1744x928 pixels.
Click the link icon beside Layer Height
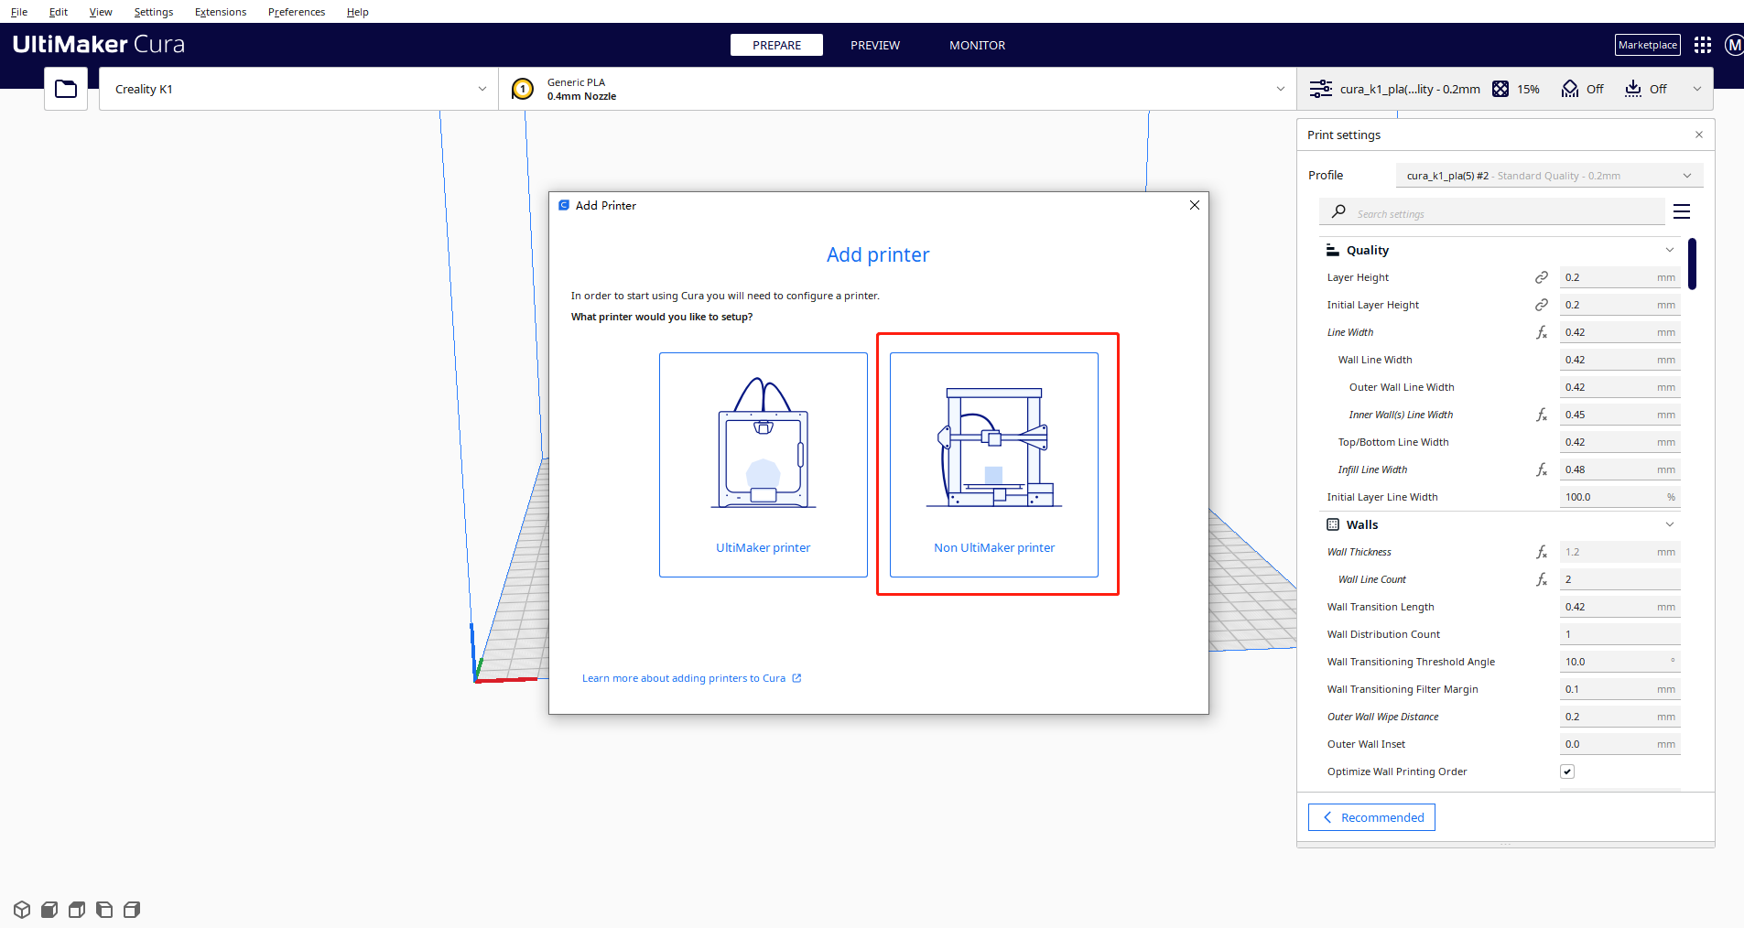pos(1542,277)
